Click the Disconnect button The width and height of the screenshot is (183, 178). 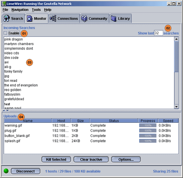(x=26, y=171)
